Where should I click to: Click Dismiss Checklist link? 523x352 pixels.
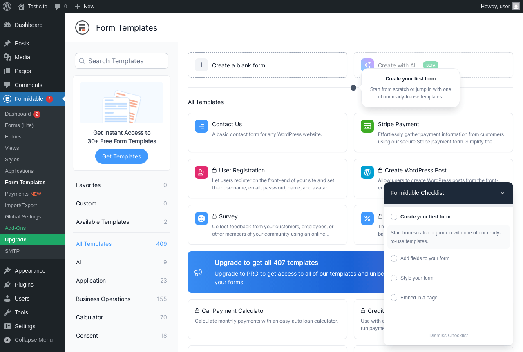[449, 336]
